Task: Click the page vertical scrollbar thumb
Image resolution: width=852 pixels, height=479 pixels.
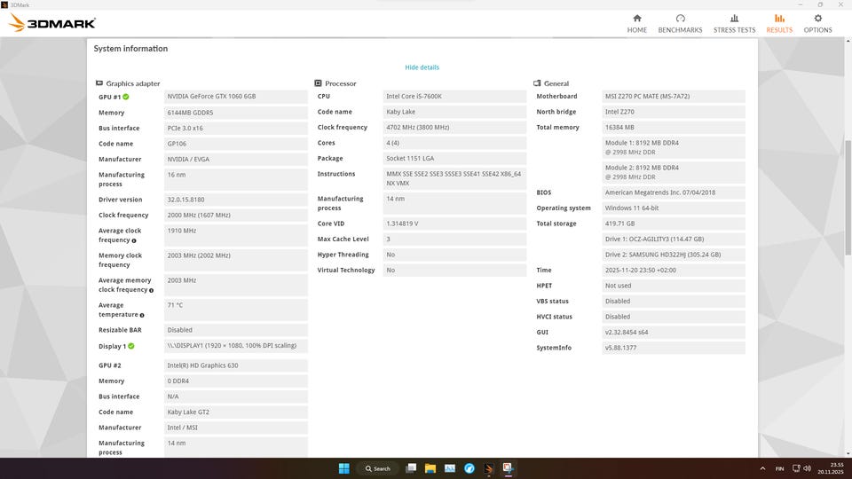Action: 848,197
